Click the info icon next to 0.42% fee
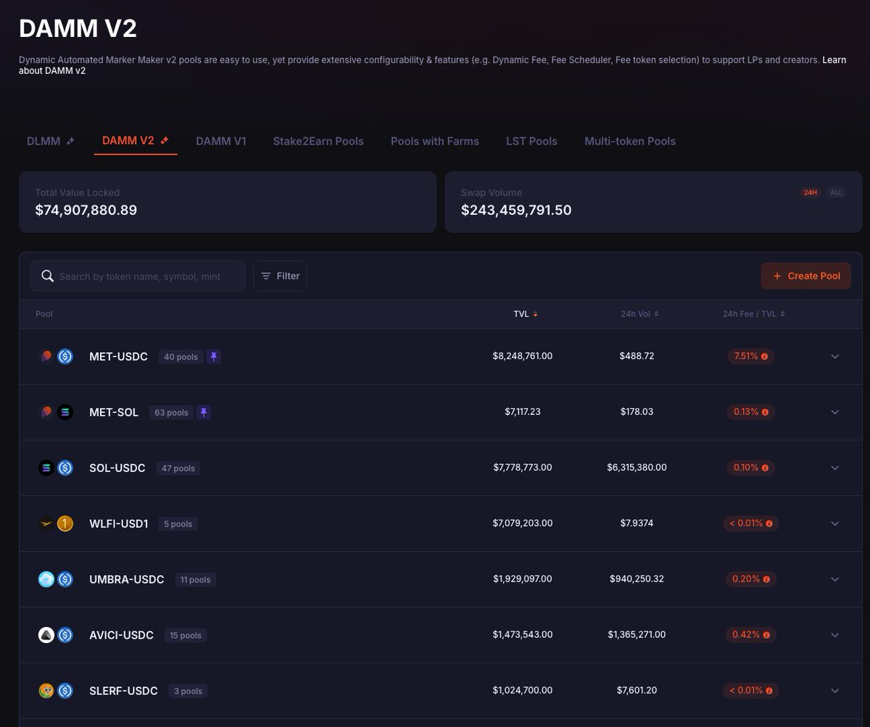 click(766, 635)
